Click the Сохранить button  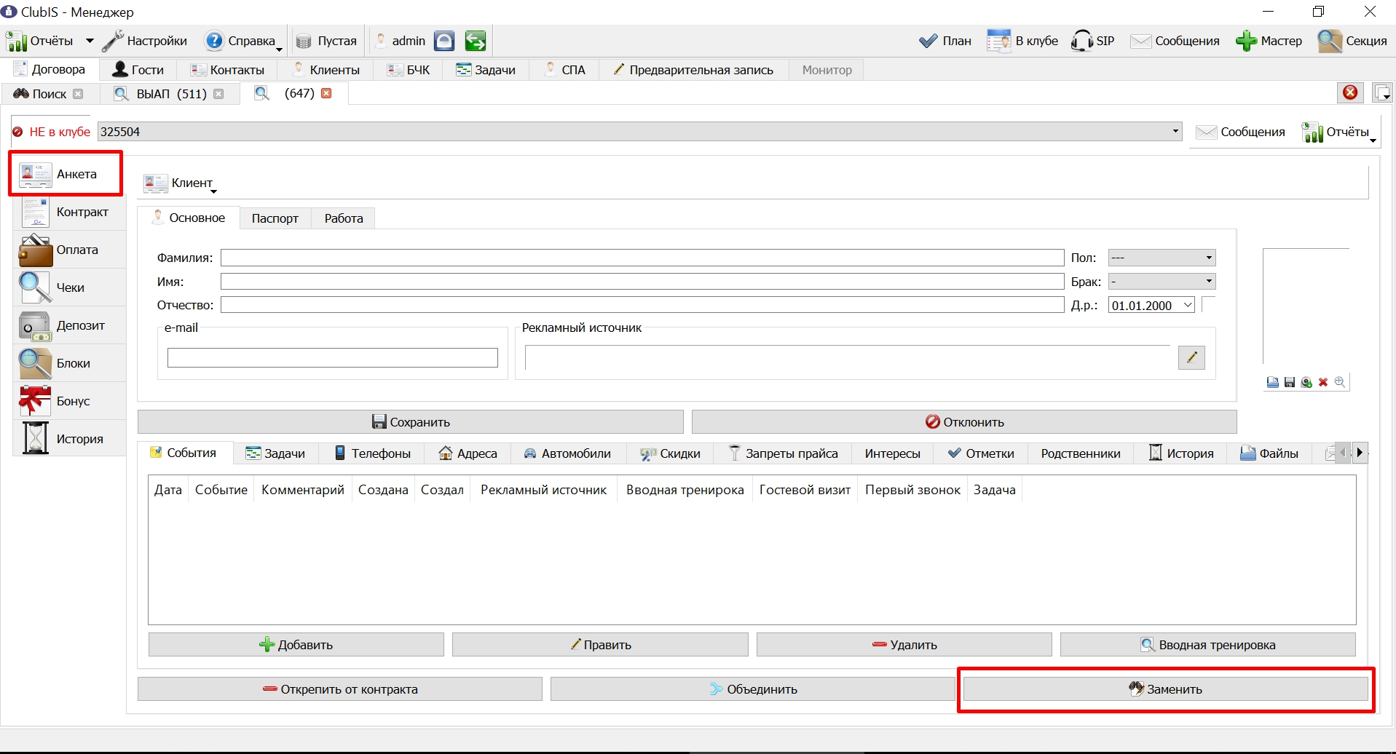click(x=411, y=422)
